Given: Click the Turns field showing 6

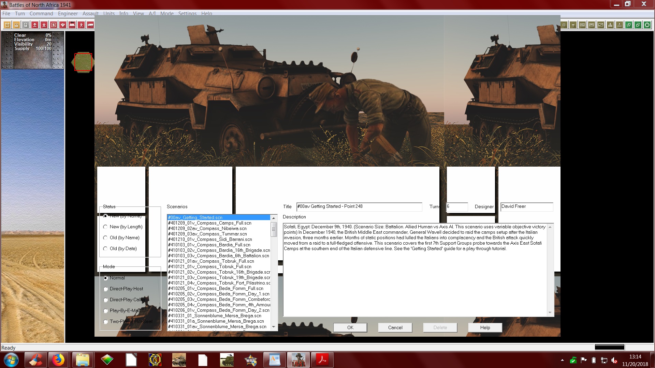Looking at the screenshot, I should pyautogui.click(x=457, y=206).
